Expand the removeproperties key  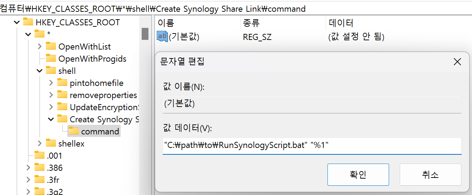pyautogui.click(x=51, y=95)
